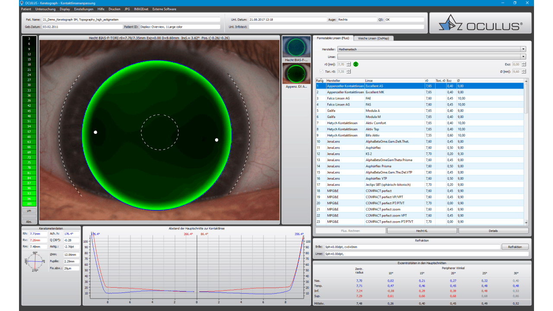Adjust the Ø [mm] diameter stepper
The height and width of the screenshot is (311, 553).
524,71
